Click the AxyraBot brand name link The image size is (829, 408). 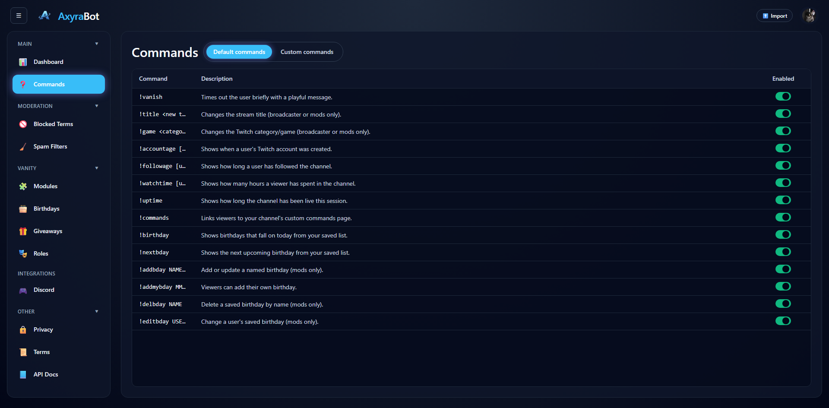(x=79, y=16)
